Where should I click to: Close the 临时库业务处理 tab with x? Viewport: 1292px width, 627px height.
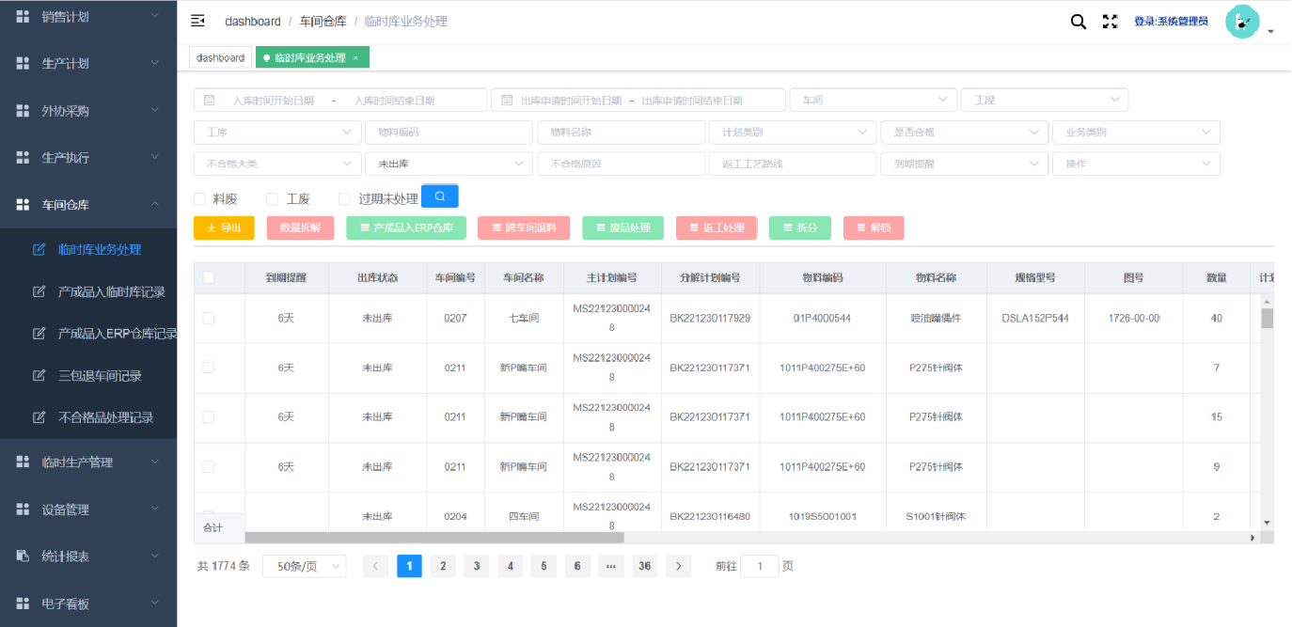(355, 58)
